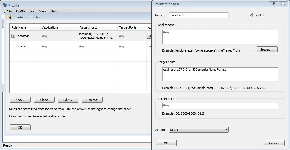Click the target ports example text

(x=183, y=113)
